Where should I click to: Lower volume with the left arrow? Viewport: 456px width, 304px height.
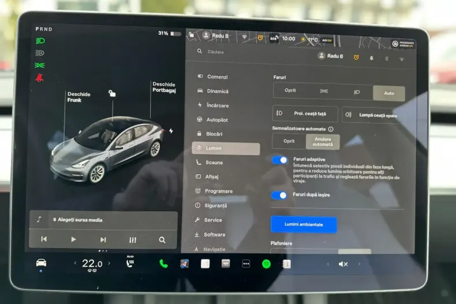coord(328,264)
